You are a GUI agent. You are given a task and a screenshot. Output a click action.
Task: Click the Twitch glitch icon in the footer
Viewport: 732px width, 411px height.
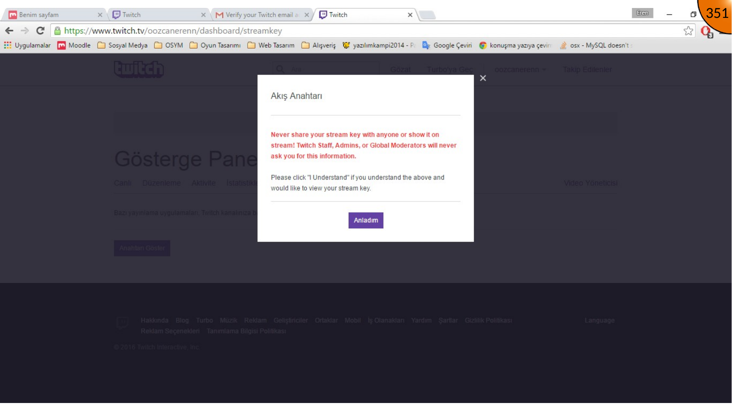(x=123, y=323)
